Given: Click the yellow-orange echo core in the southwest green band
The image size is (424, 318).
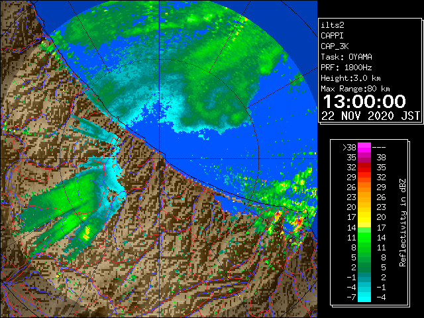Looking at the screenshot, I should pyautogui.click(x=87, y=234).
